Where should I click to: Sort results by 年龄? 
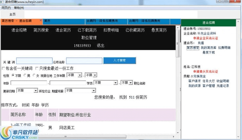coord(35,105)
